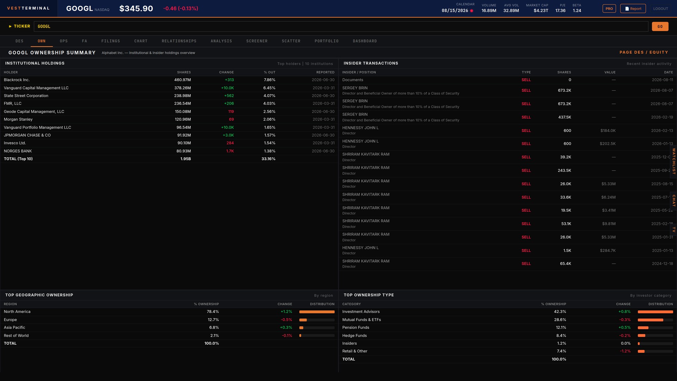Open the VESTTERMINAL home logo
Screen dimensions: 677x381
[x=28, y=8]
